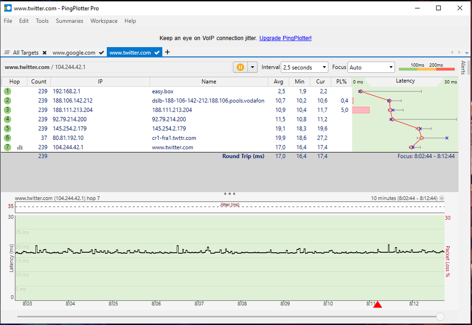Select hop 1 green circle icon
This screenshot has width=472, height=325.
click(8, 91)
